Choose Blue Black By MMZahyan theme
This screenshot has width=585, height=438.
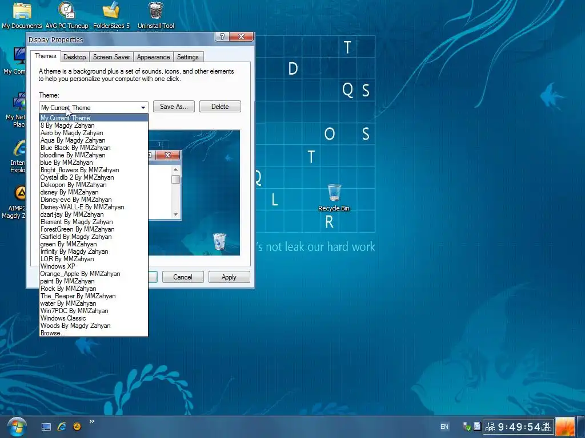[x=94, y=148]
